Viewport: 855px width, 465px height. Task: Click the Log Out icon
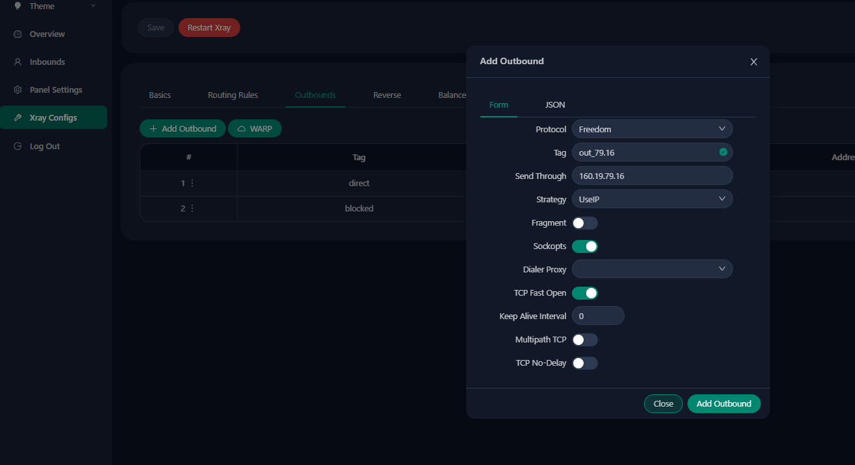[x=18, y=147]
